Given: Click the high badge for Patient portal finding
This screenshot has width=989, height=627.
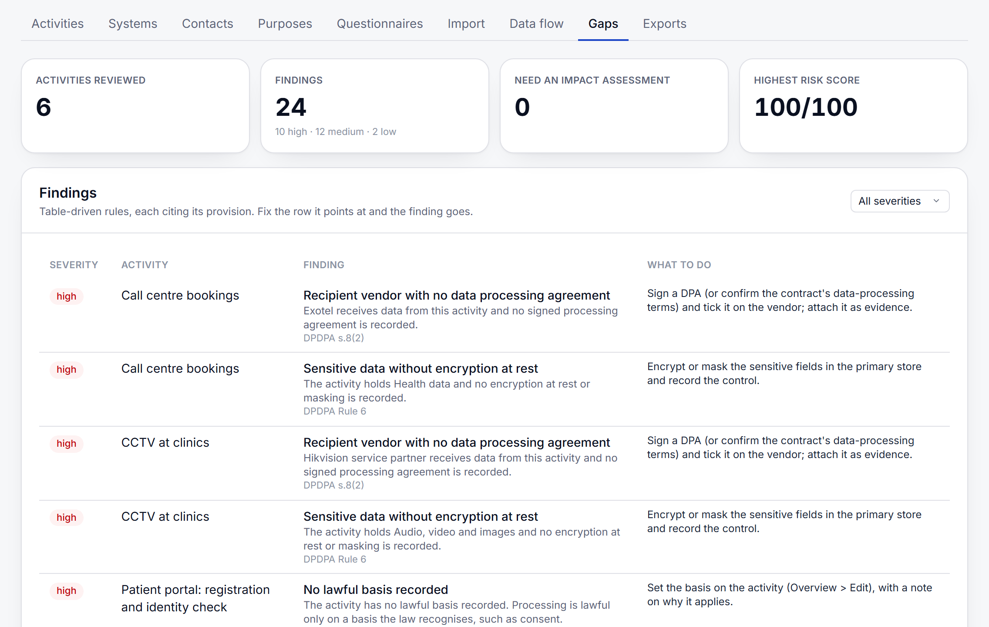Looking at the screenshot, I should tap(67, 590).
